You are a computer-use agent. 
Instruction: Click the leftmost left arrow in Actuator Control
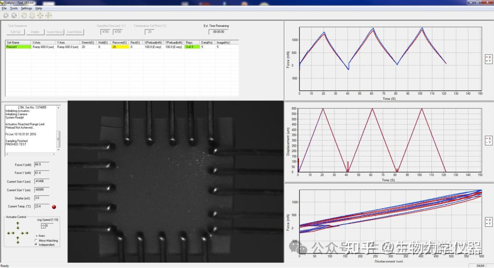pos(8,233)
